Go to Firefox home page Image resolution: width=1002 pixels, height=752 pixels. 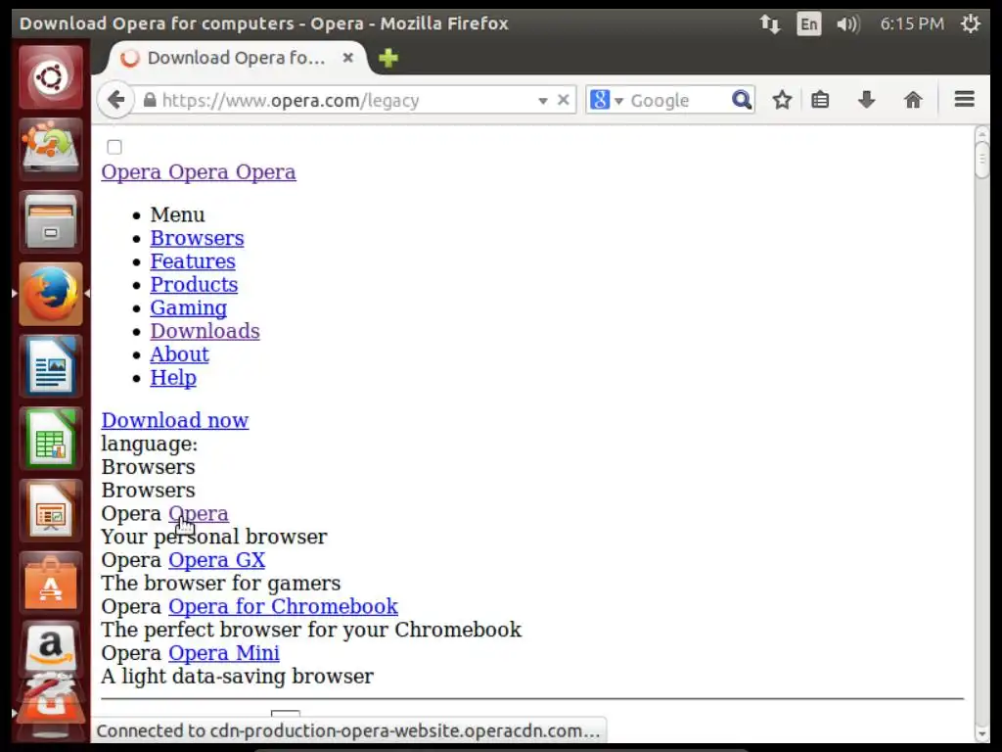pyautogui.click(x=913, y=100)
